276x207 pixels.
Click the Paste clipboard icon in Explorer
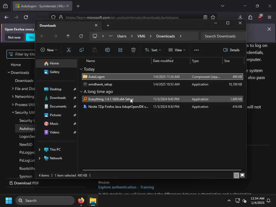[95, 50]
